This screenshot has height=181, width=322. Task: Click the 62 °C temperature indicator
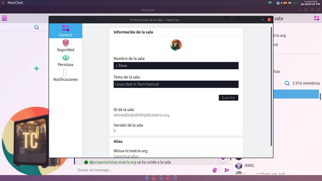point(296,3)
